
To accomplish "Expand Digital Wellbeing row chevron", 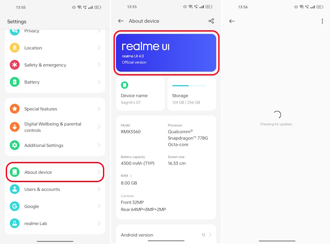I will [99, 127].
